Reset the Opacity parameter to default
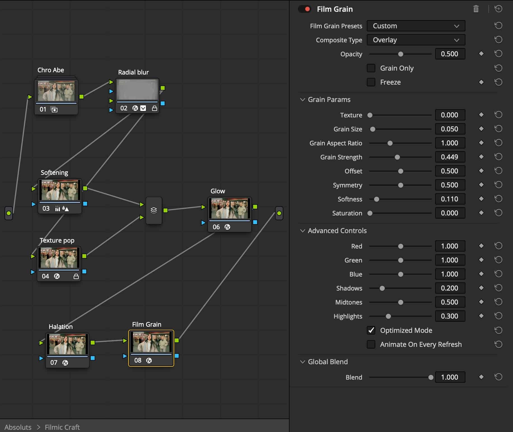The height and width of the screenshot is (432, 513). (x=498, y=54)
